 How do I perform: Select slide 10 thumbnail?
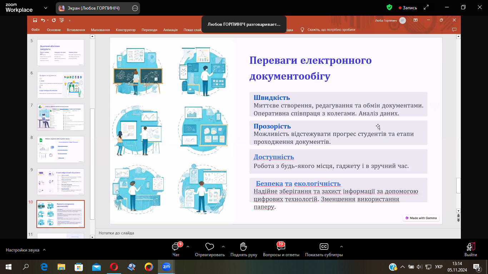(61, 214)
